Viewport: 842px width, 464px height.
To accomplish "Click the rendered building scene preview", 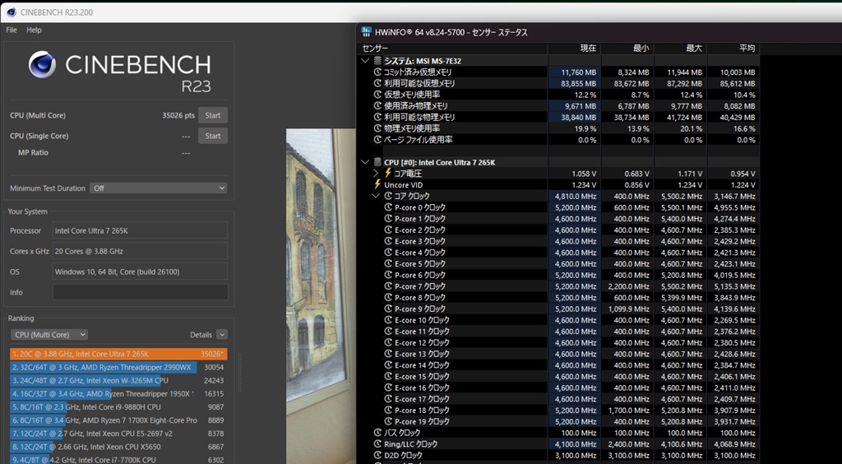I will pyautogui.click(x=321, y=296).
